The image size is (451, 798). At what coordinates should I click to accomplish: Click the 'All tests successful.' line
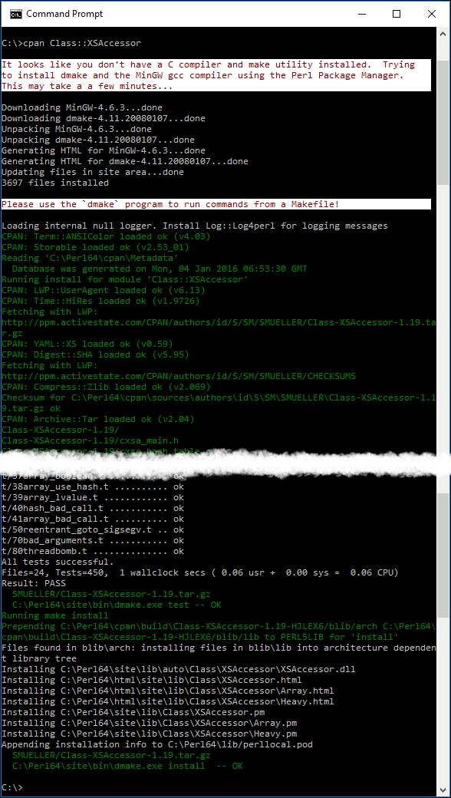click(58, 562)
